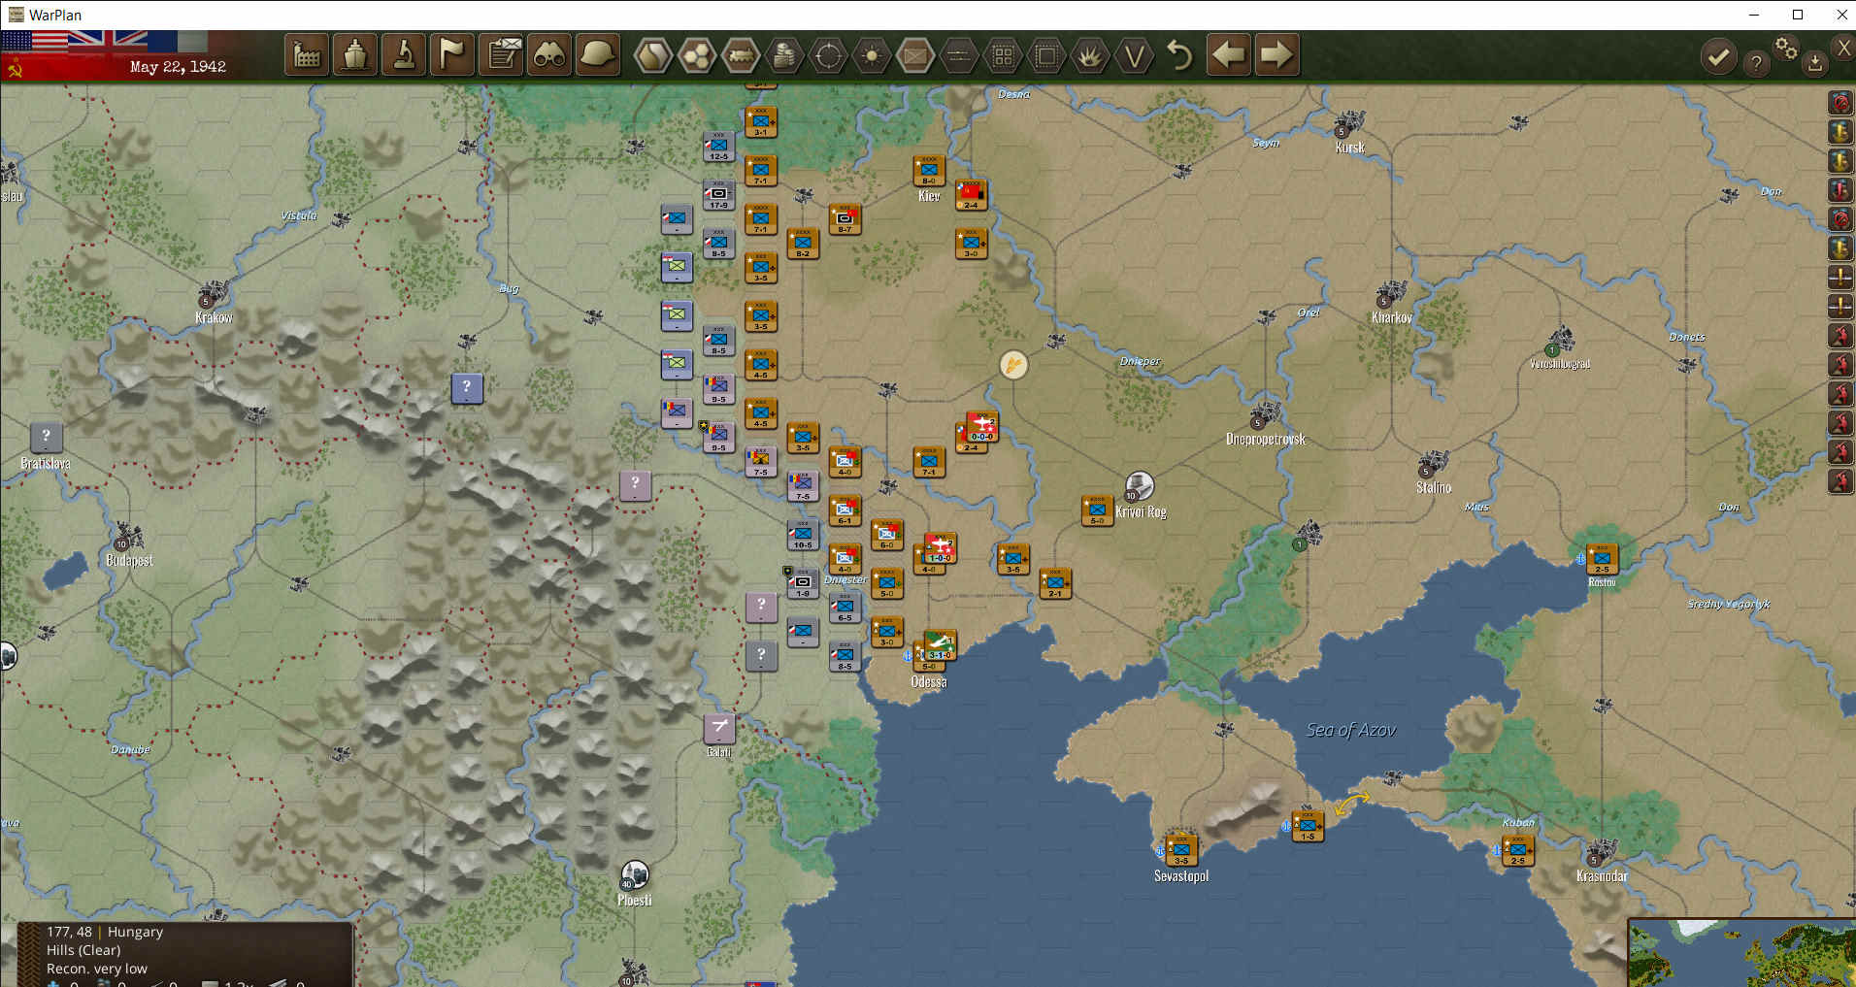
Task: Click the Kharkov city label
Action: pos(1392,317)
